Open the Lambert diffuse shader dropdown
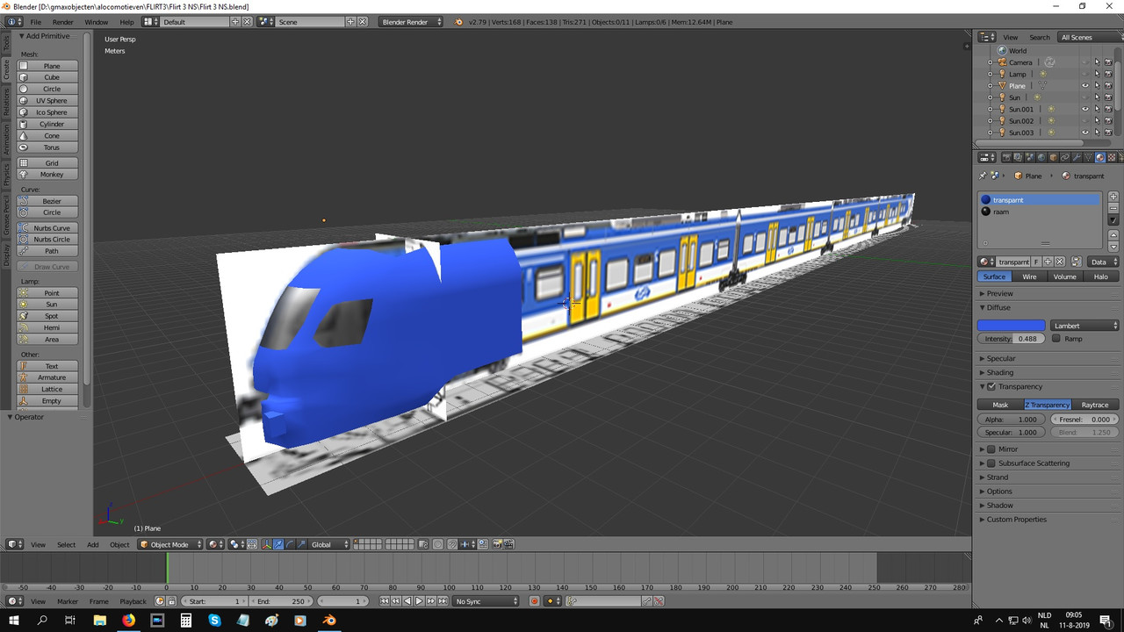The height and width of the screenshot is (632, 1124). (1084, 326)
